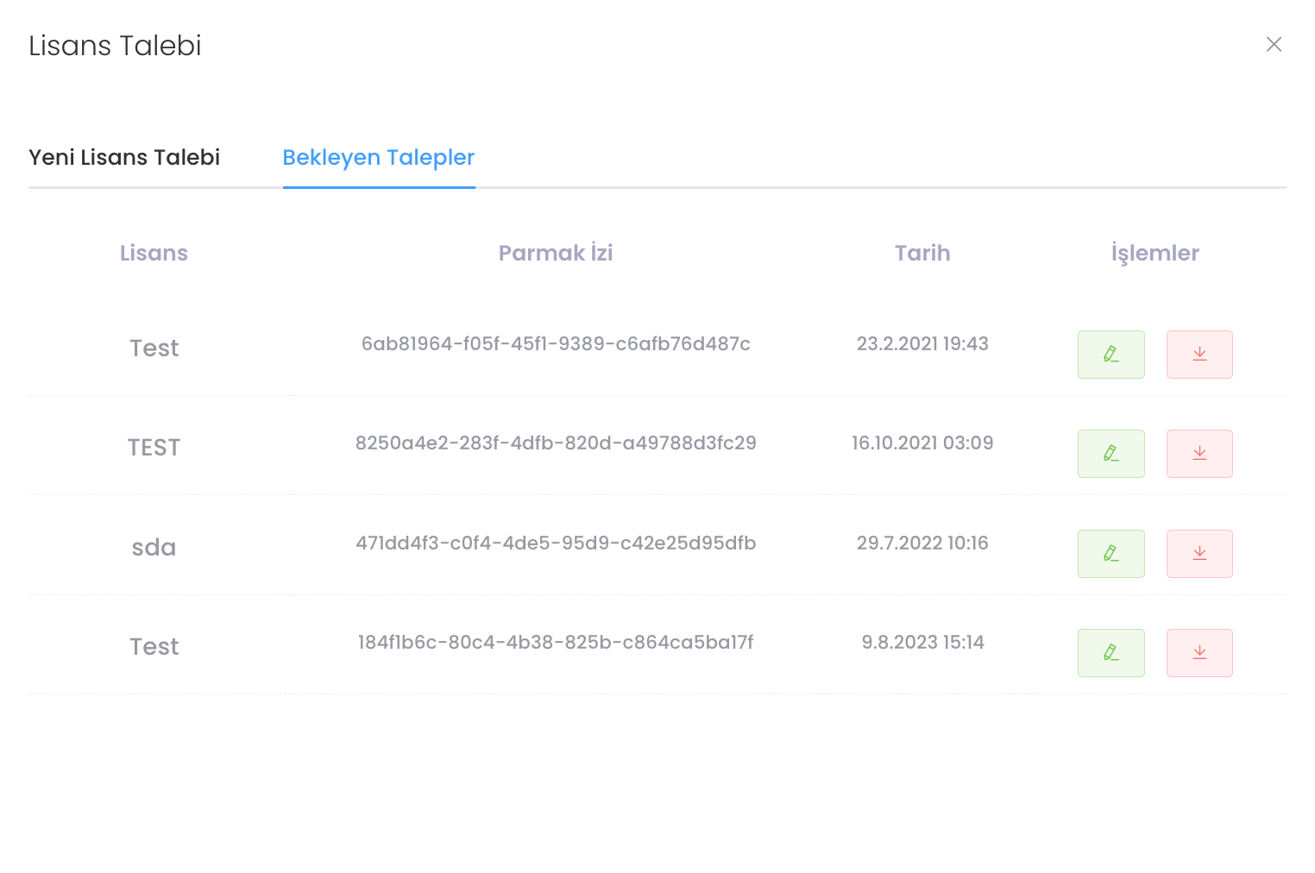Open the edit icon for sda license

(x=1111, y=554)
